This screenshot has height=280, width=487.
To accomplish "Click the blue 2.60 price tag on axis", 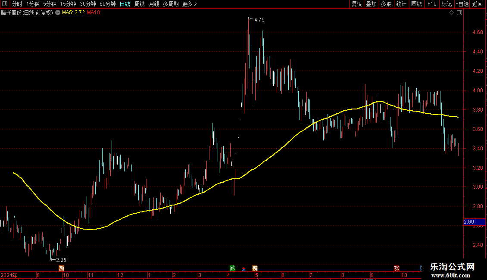I will (x=474, y=222).
